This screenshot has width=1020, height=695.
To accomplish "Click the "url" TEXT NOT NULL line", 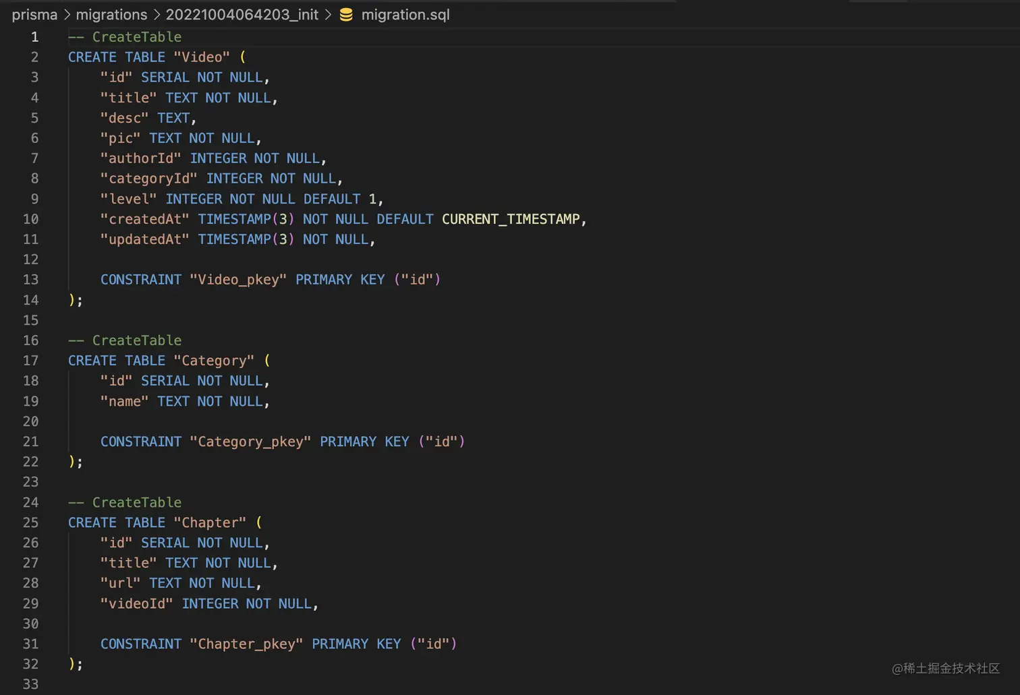I will [181, 583].
